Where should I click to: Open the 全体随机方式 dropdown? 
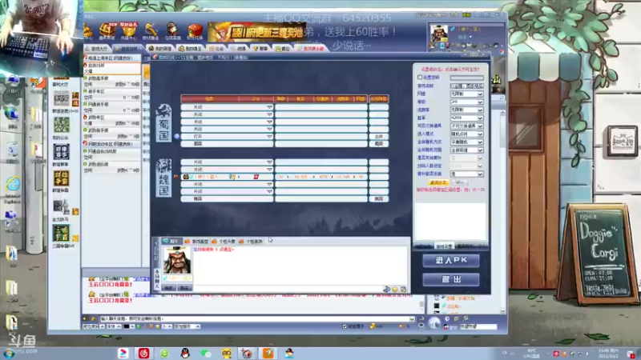click(x=466, y=142)
